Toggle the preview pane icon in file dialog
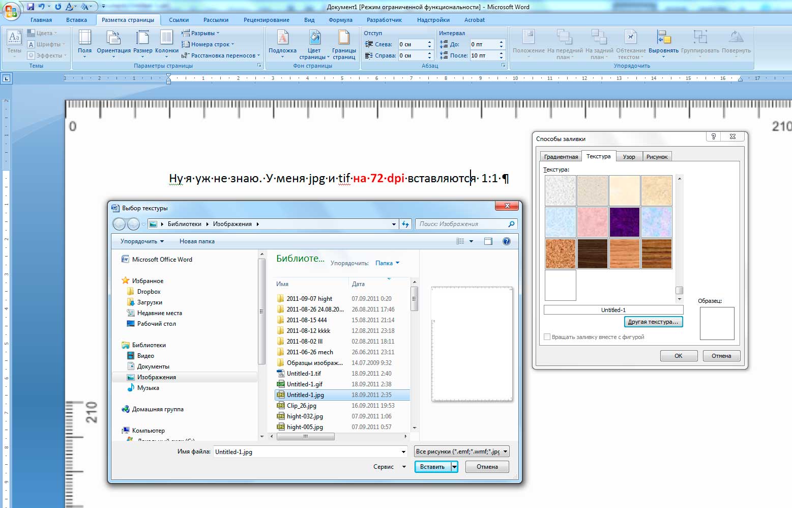This screenshot has height=508, width=792. 488,241
